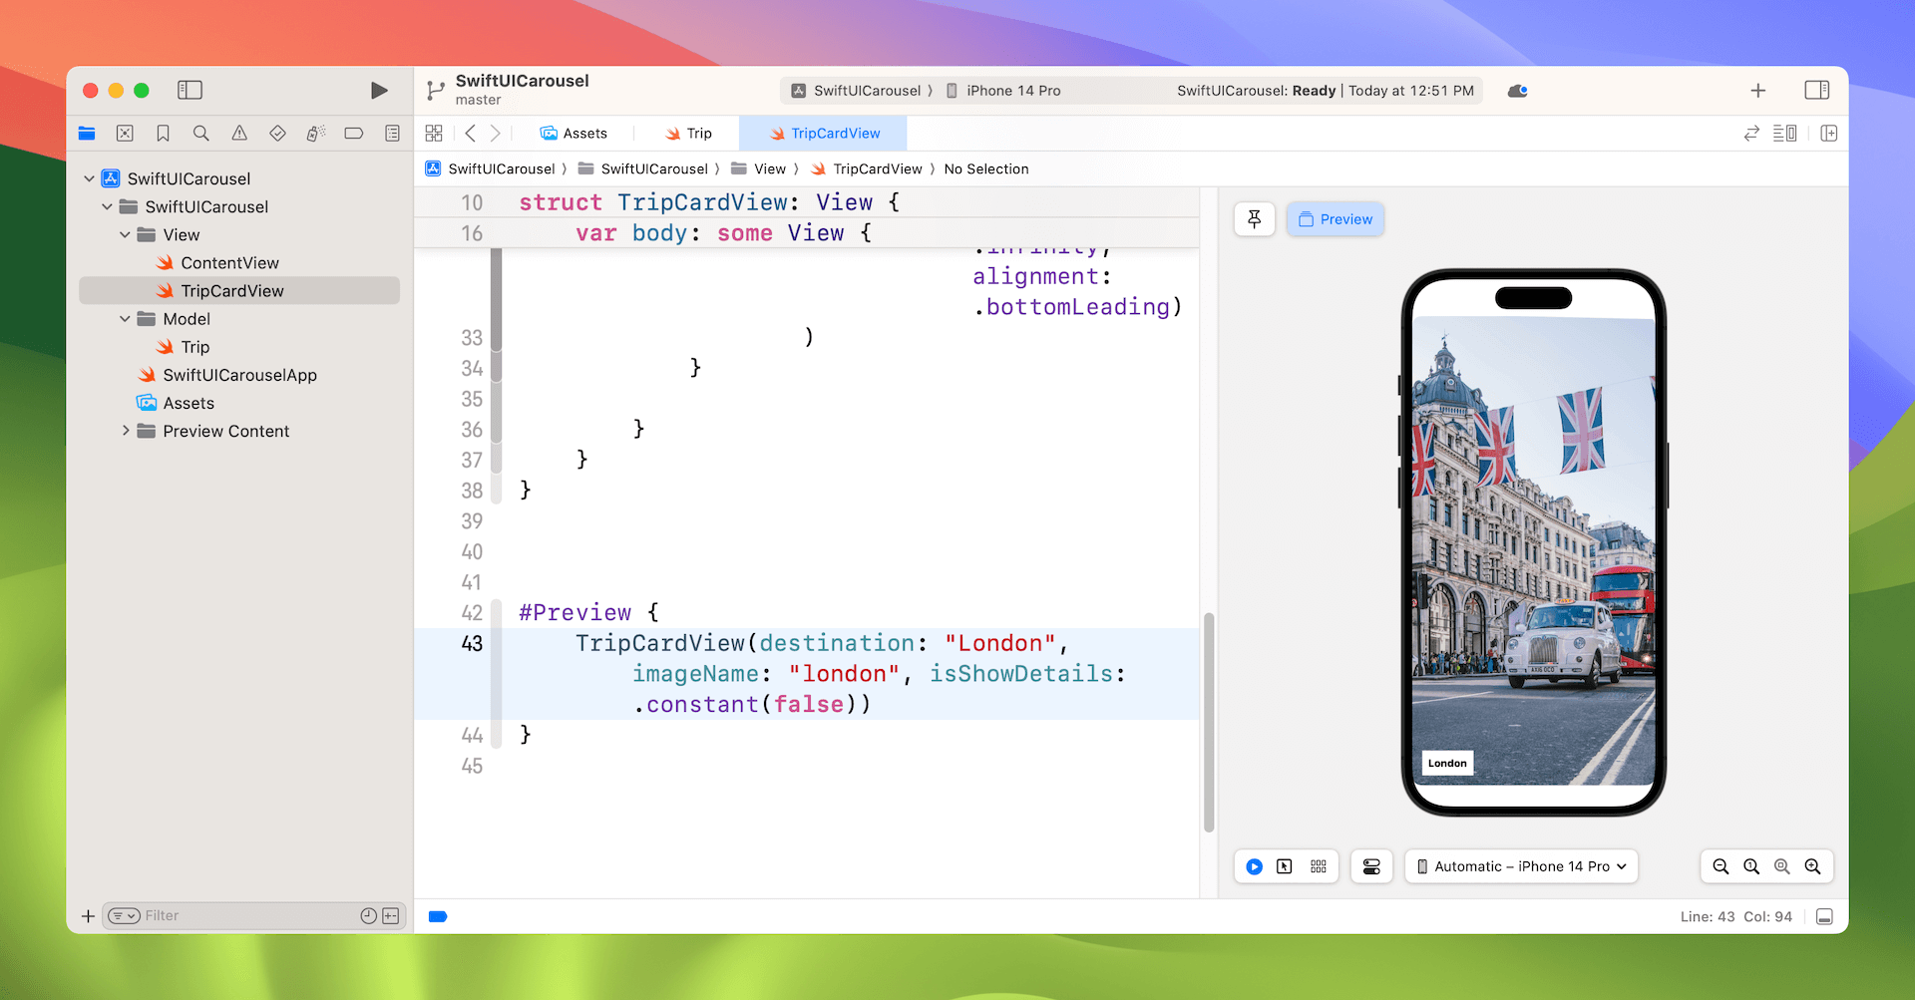Viewport: 1915px width, 1000px height.
Task: Open the filter options menu
Action: [x=124, y=916]
